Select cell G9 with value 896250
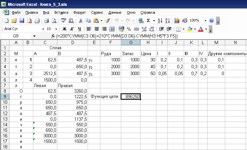Viewport: 247px width, 150px height. (131, 97)
